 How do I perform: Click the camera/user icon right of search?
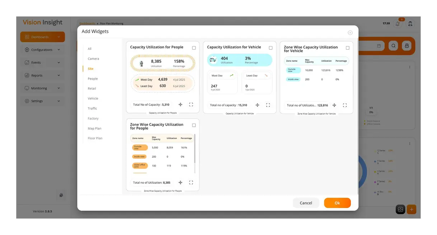point(407,46)
